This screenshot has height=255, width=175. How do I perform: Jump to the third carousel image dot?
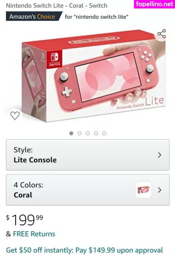pos(88,133)
